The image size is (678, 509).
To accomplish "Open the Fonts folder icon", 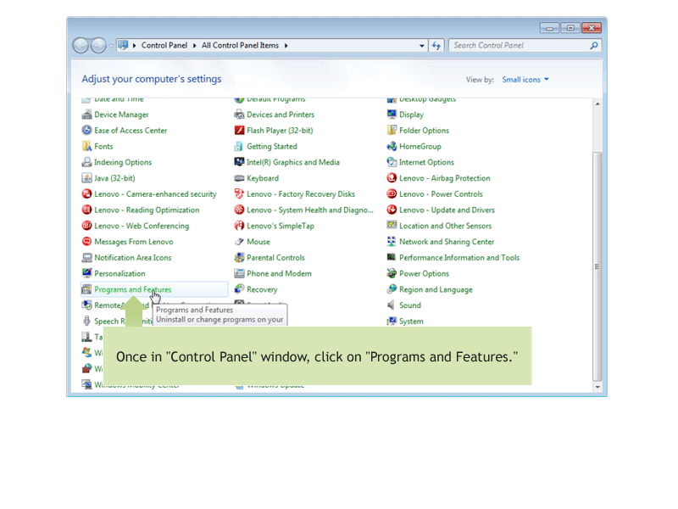I will coord(87,146).
